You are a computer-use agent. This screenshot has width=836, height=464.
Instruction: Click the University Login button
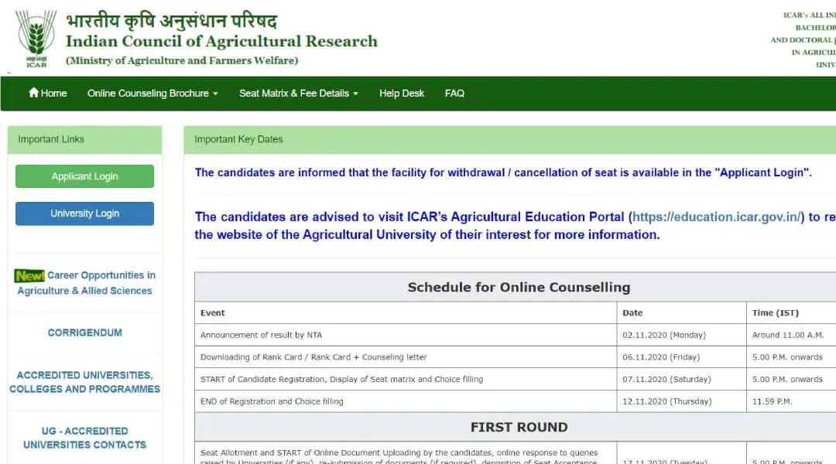coord(84,213)
